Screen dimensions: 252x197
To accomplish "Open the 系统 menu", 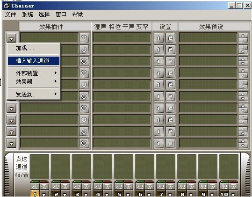I will pos(27,15).
